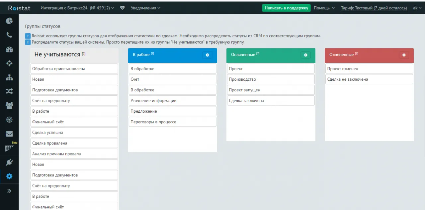Expand the sidebar with double chevron

(x=9, y=191)
